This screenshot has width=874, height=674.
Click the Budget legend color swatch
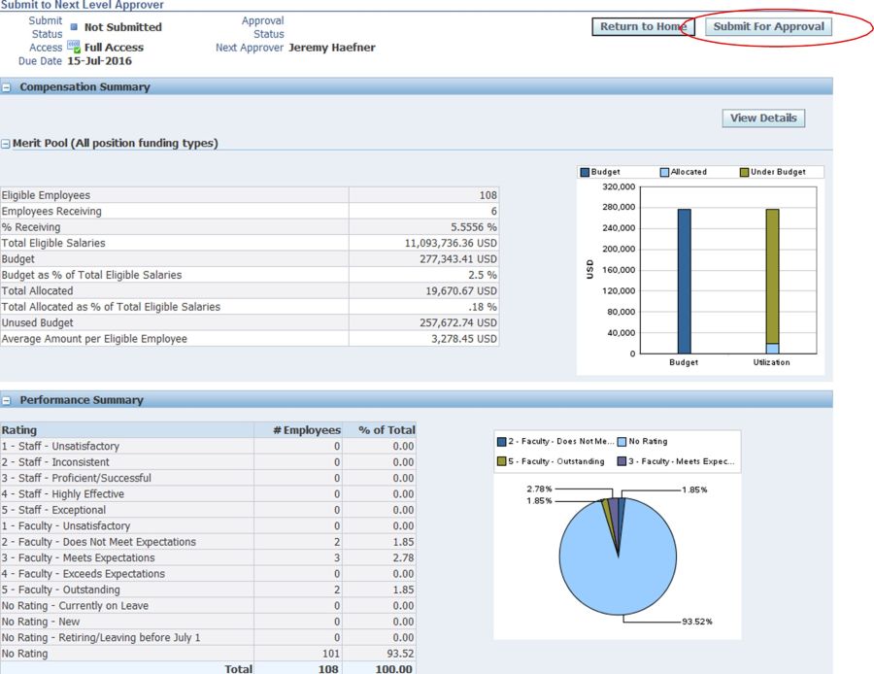pyautogui.click(x=586, y=172)
